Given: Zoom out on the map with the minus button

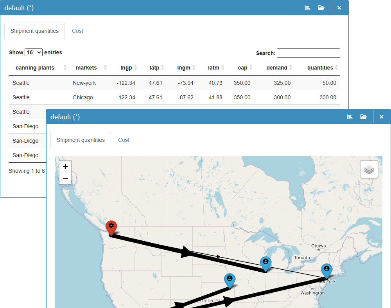Looking at the screenshot, I should 65,178.
